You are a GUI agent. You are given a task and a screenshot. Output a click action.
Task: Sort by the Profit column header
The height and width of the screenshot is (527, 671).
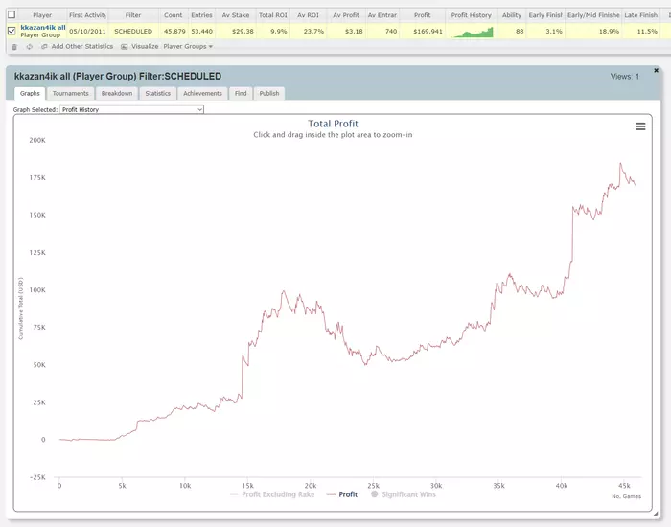(x=422, y=15)
